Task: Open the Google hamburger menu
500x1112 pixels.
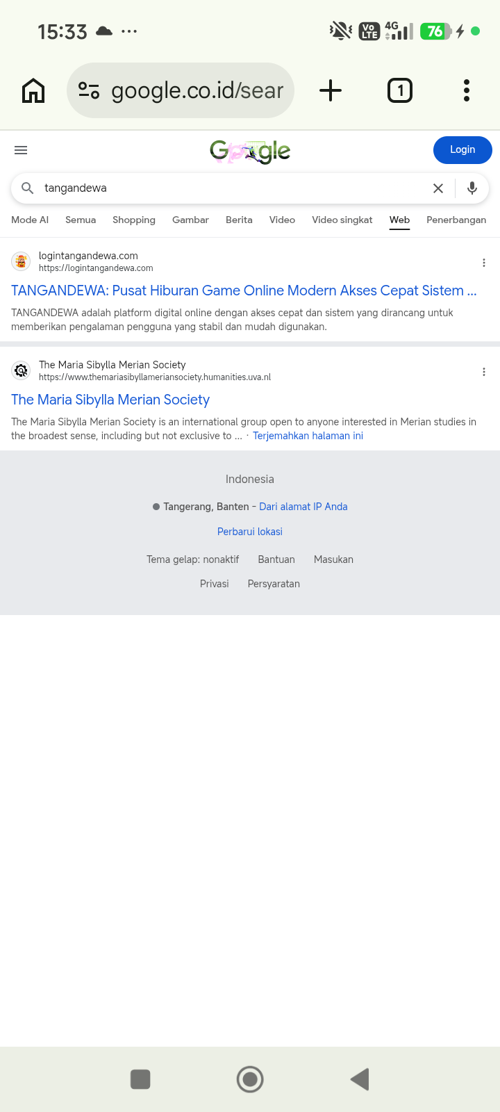Action: [21, 150]
